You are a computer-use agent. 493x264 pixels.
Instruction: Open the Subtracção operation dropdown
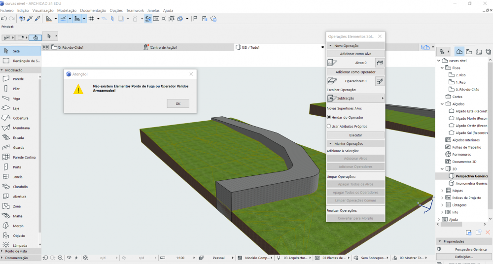tap(355, 98)
